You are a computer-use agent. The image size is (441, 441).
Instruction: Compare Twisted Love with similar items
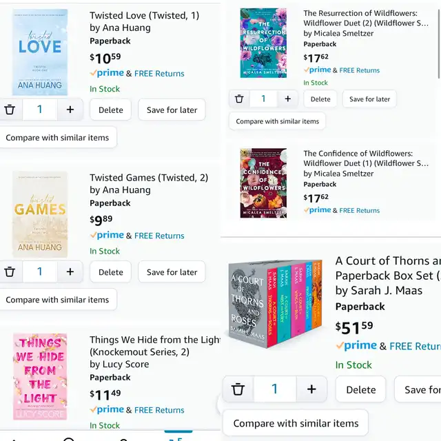coord(57,137)
